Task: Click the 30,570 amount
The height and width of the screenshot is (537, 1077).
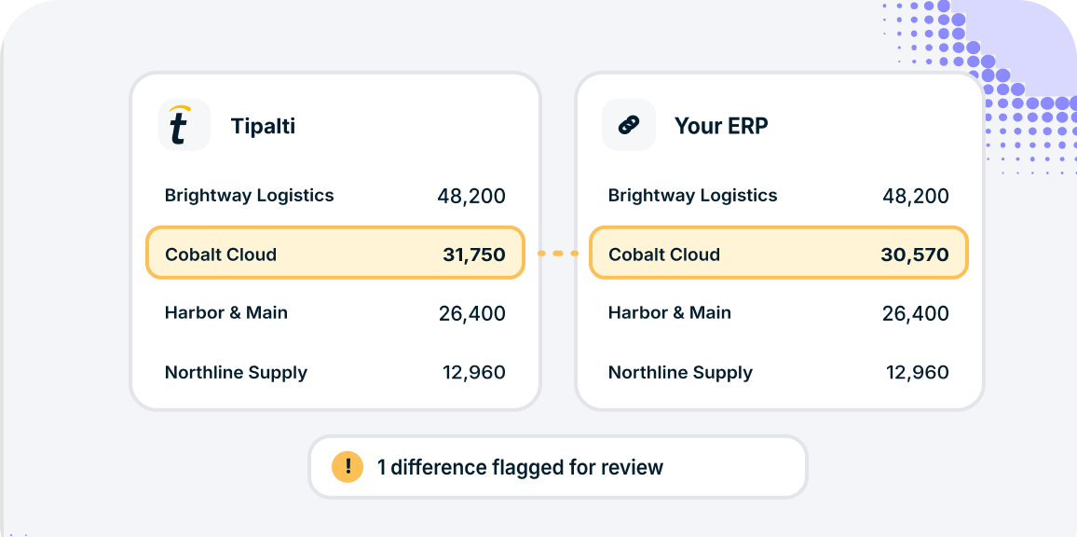Action: [x=915, y=255]
